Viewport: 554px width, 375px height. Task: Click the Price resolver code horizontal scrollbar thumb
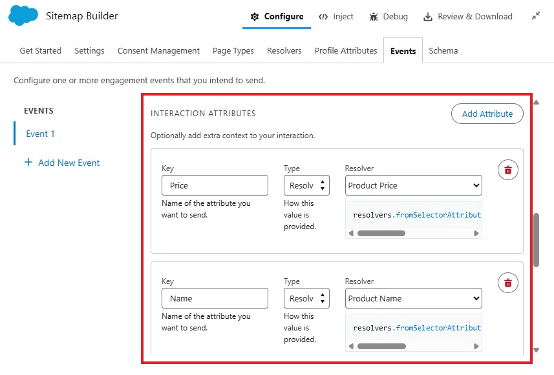pos(381,233)
